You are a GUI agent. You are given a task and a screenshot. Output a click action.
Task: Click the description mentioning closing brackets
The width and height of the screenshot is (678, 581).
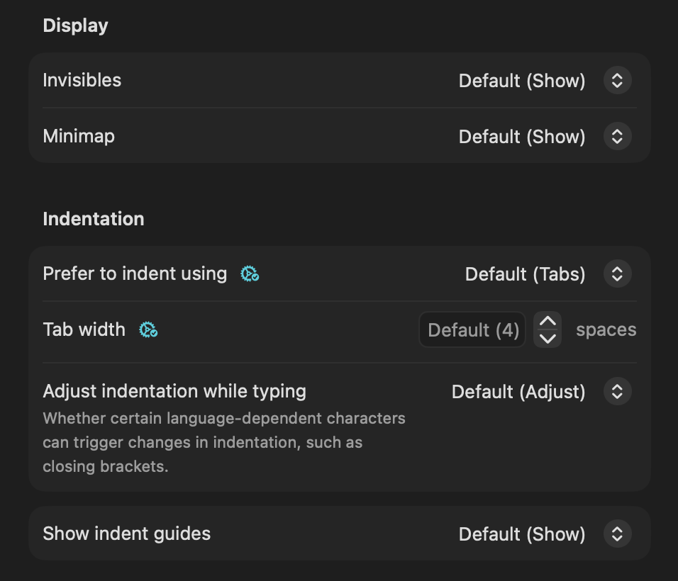[224, 442]
